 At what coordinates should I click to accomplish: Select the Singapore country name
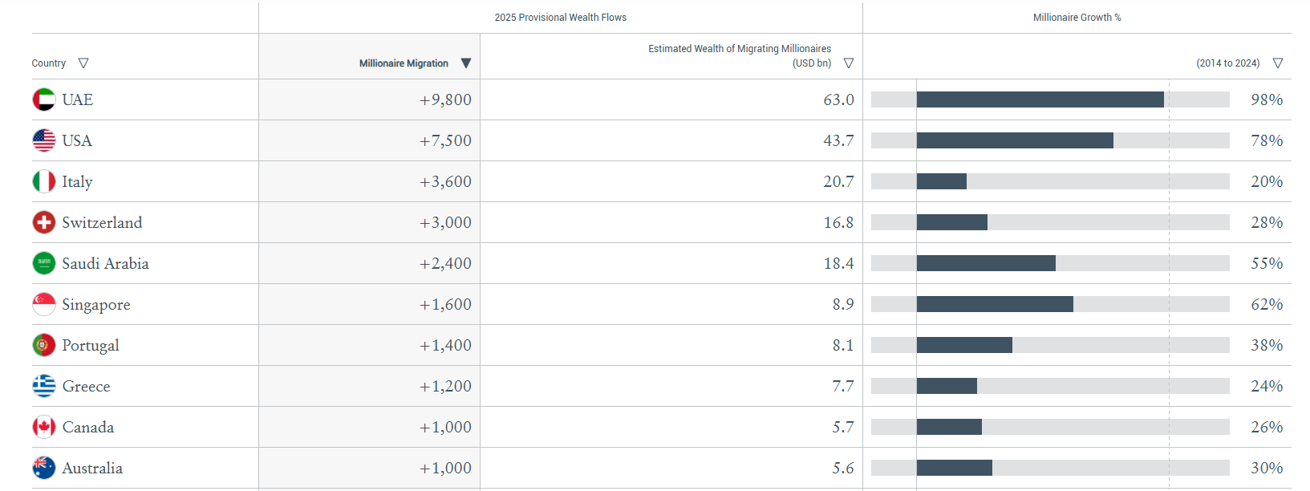(x=96, y=305)
